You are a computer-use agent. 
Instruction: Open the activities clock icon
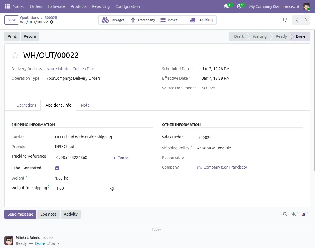click(239, 6)
